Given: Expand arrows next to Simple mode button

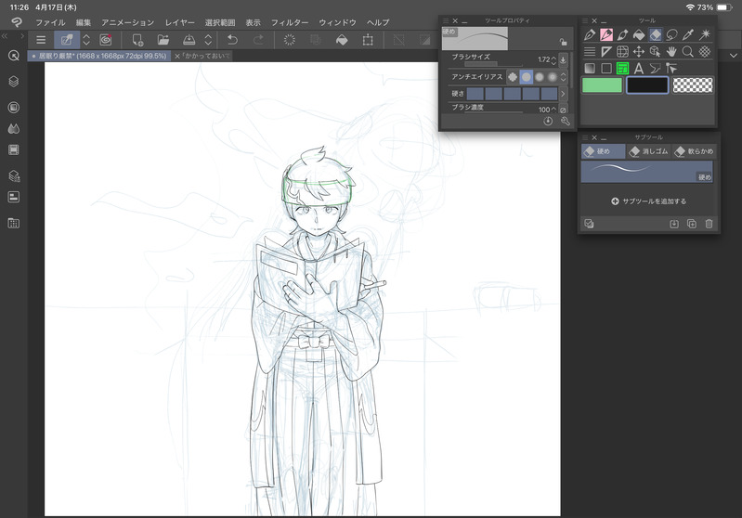Looking at the screenshot, I should pos(86,40).
